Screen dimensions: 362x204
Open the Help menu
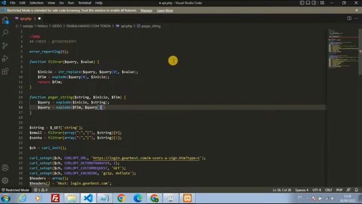[99, 3]
